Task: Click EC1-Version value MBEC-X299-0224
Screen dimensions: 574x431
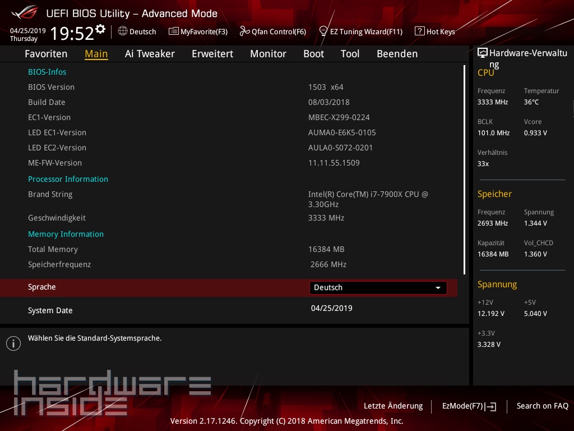Action: coord(339,117)
